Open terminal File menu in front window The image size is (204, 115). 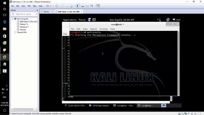tap(72, 29)
